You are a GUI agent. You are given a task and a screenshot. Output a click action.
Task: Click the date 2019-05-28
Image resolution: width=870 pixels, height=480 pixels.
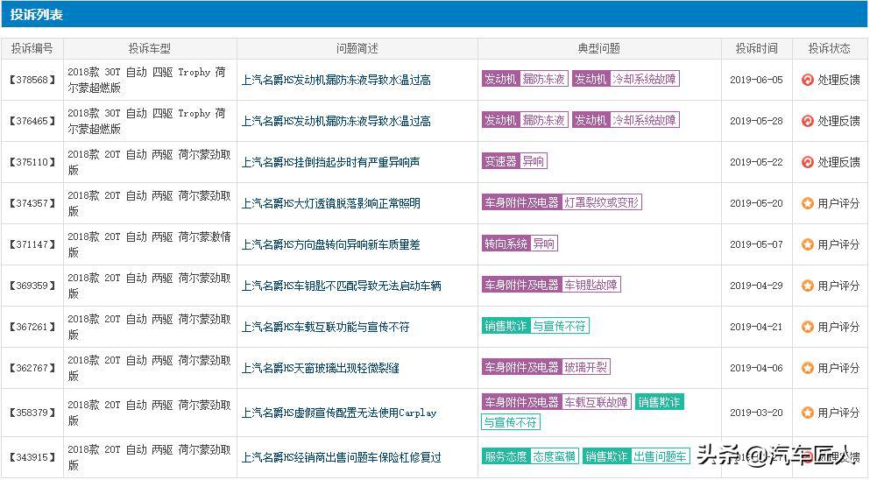tap(756, 121)
